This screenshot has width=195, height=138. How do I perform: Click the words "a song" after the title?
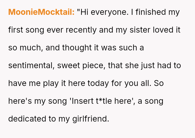click(150, 101)
